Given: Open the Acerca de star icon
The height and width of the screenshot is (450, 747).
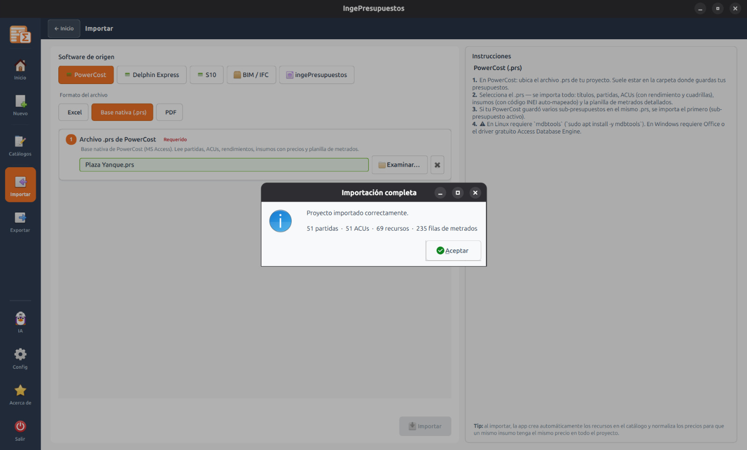Looking at the screenshot, I should 20,395.
